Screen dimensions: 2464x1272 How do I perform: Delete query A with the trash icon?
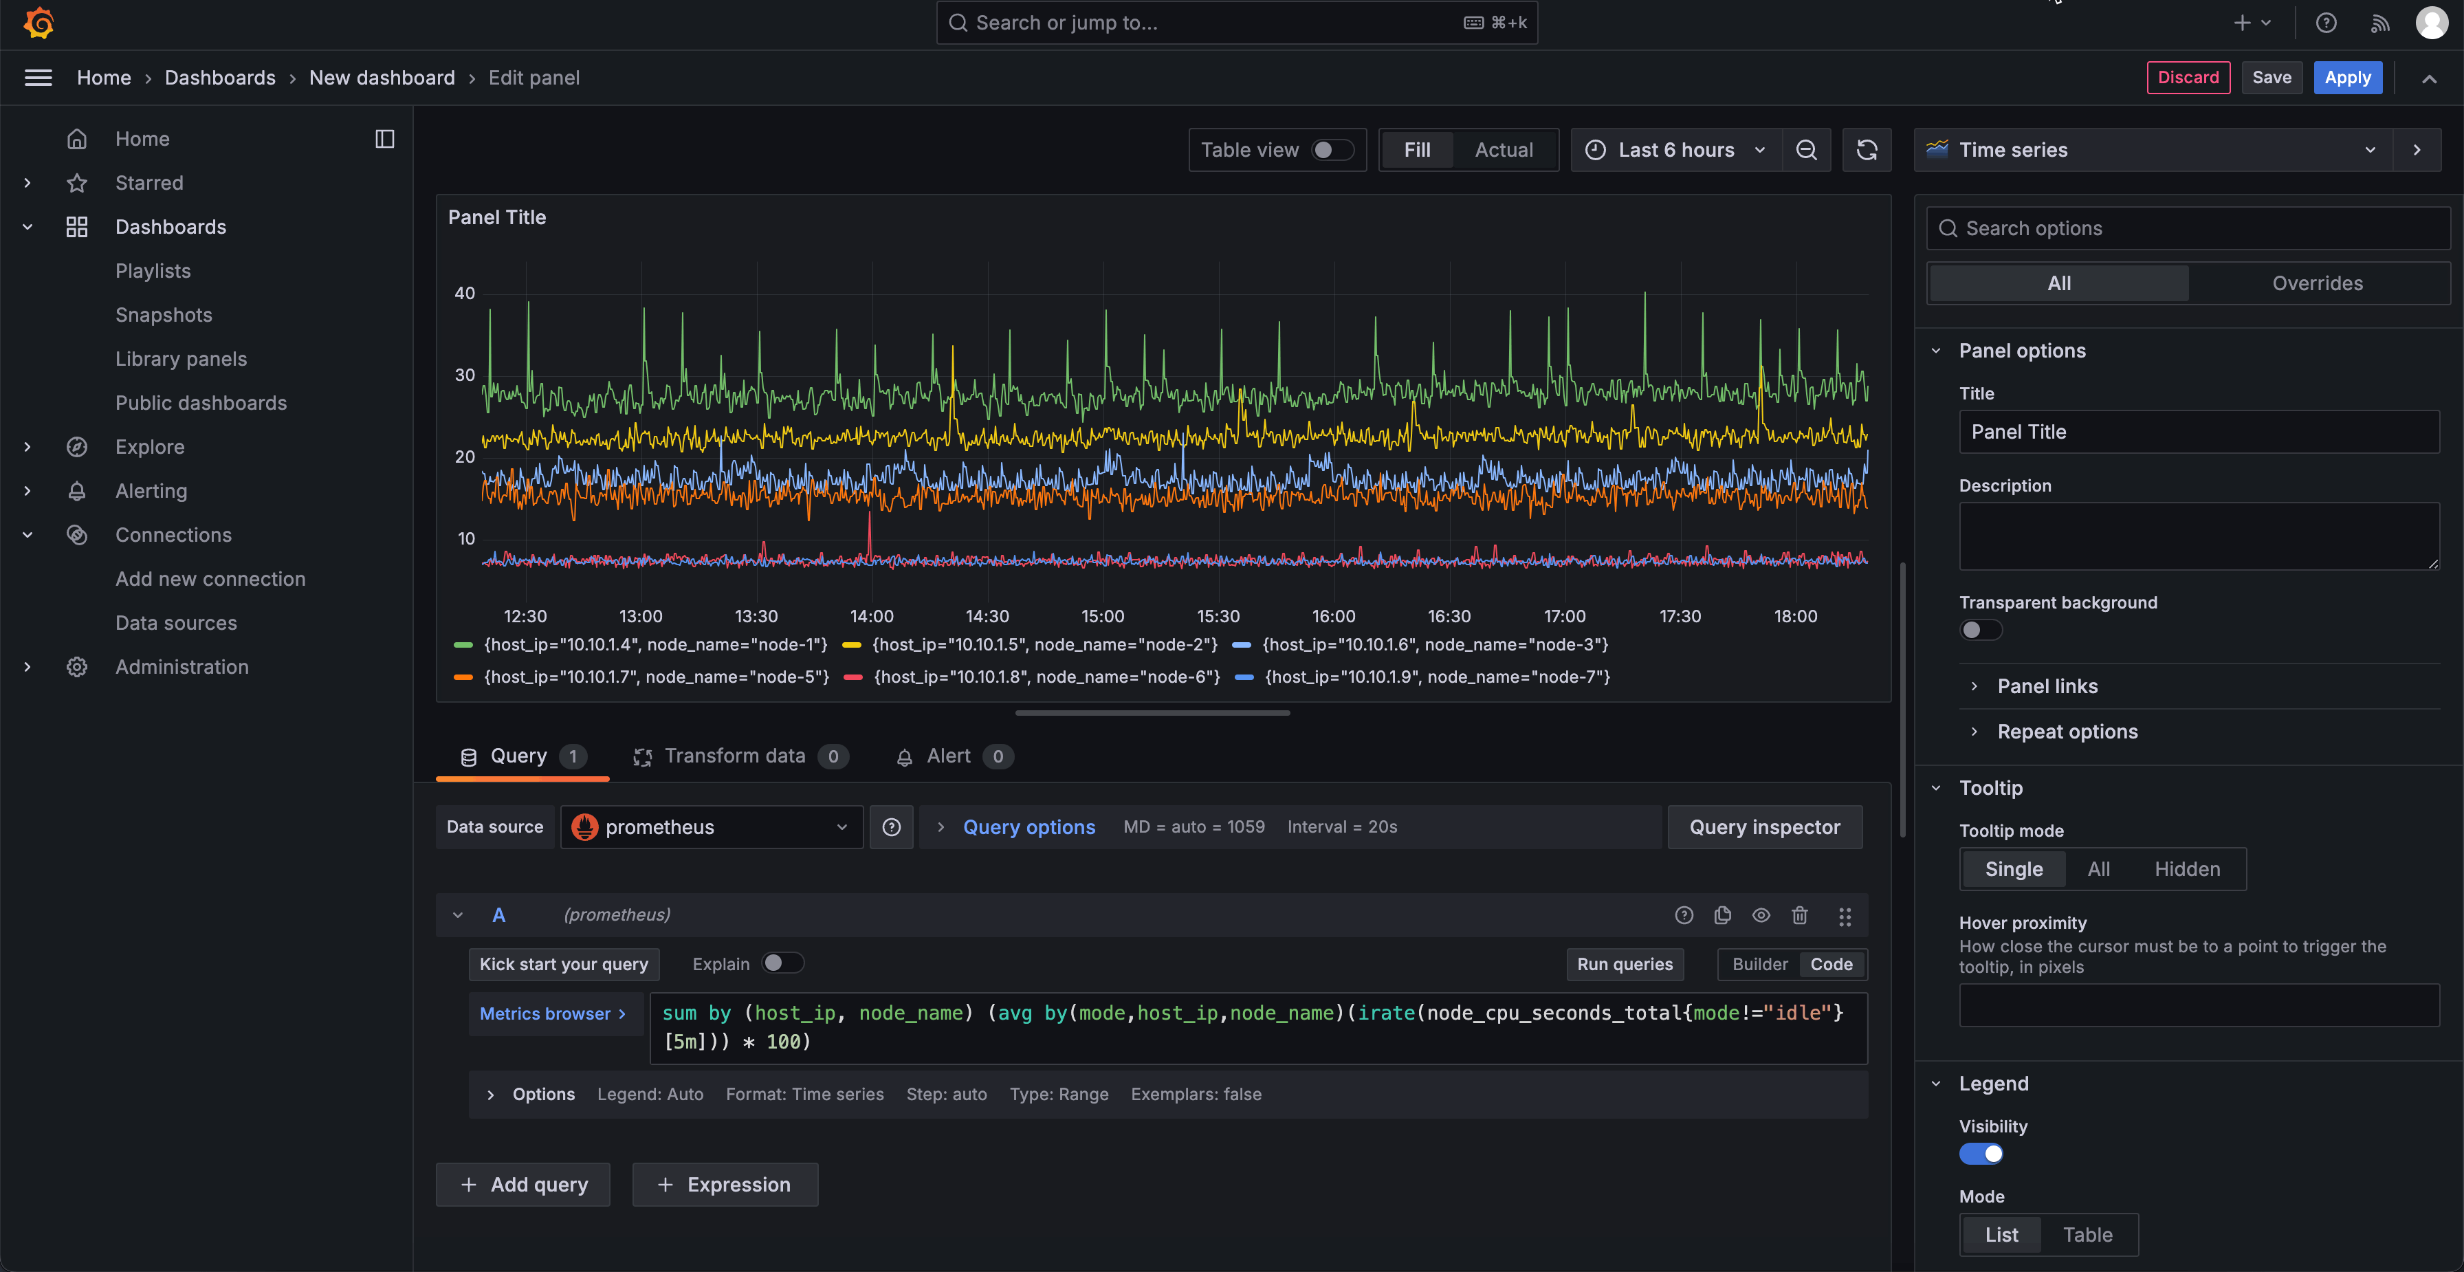click(1799, 915)
